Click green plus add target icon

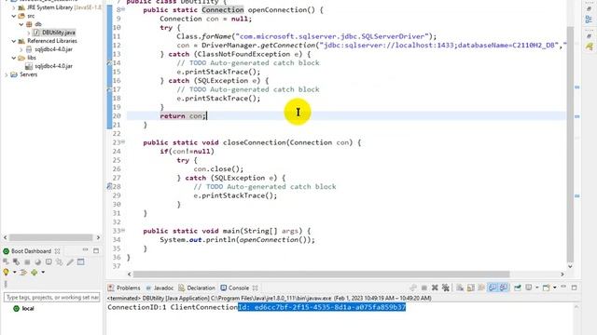[35, 272]
